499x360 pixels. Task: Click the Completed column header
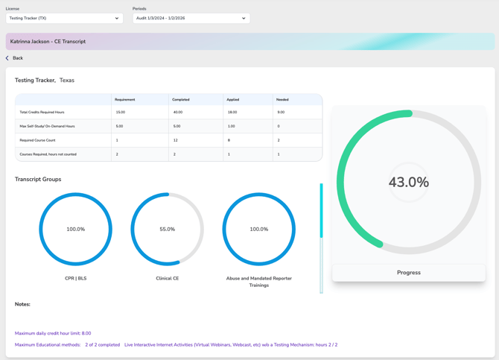pos(181,99)
